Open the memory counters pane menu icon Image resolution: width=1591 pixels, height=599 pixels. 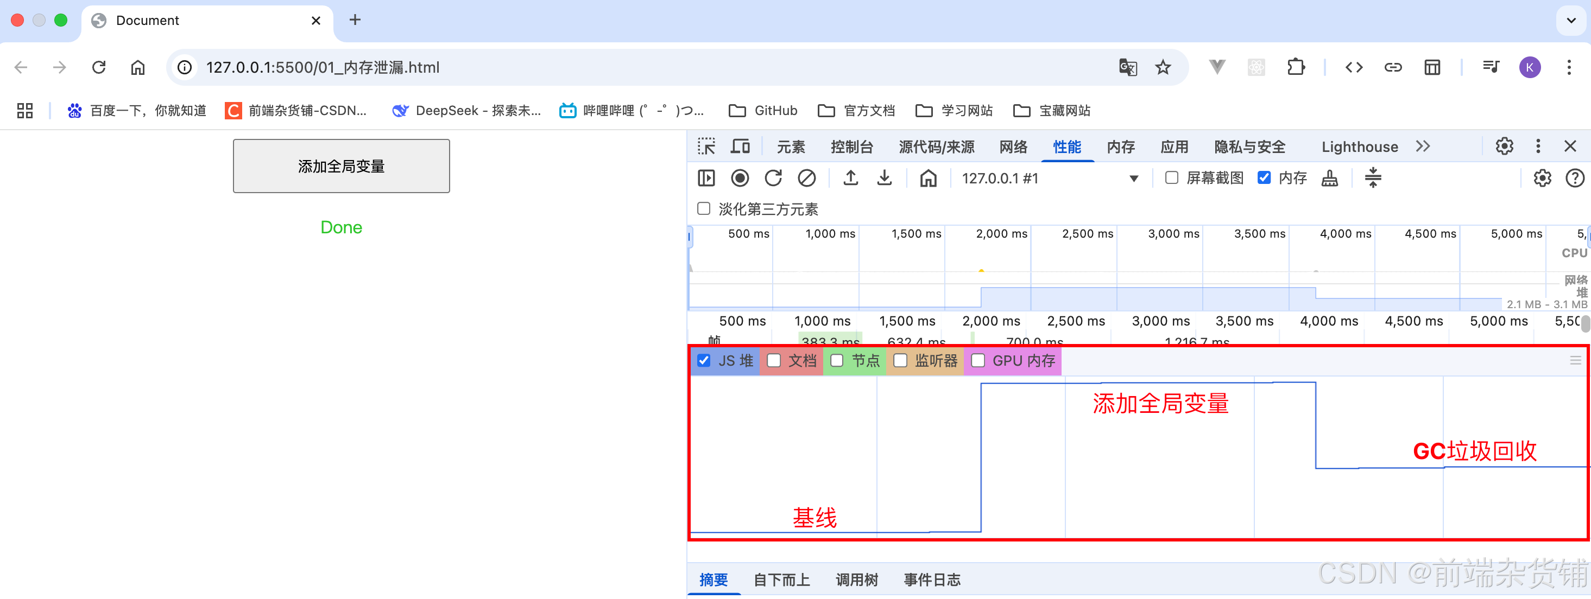(x=1576, y=360)
